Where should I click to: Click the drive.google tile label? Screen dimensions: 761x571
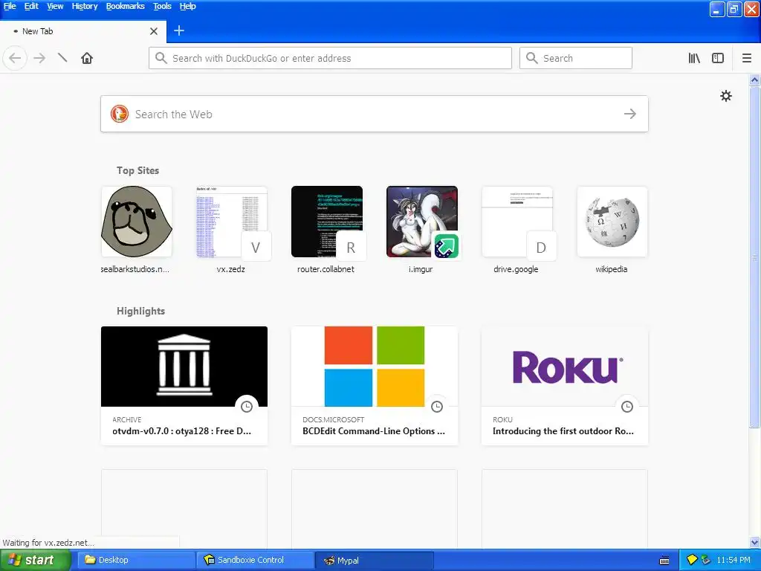(x=516, y=269)
